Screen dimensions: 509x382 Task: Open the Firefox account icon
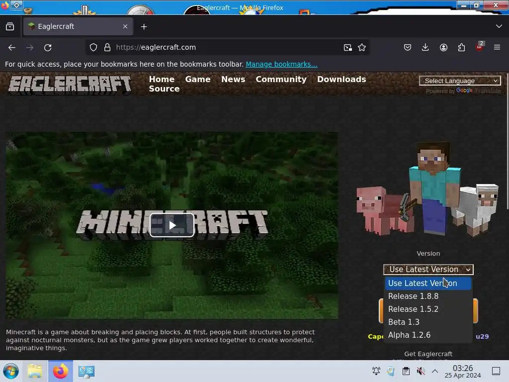tap(443, 47)
